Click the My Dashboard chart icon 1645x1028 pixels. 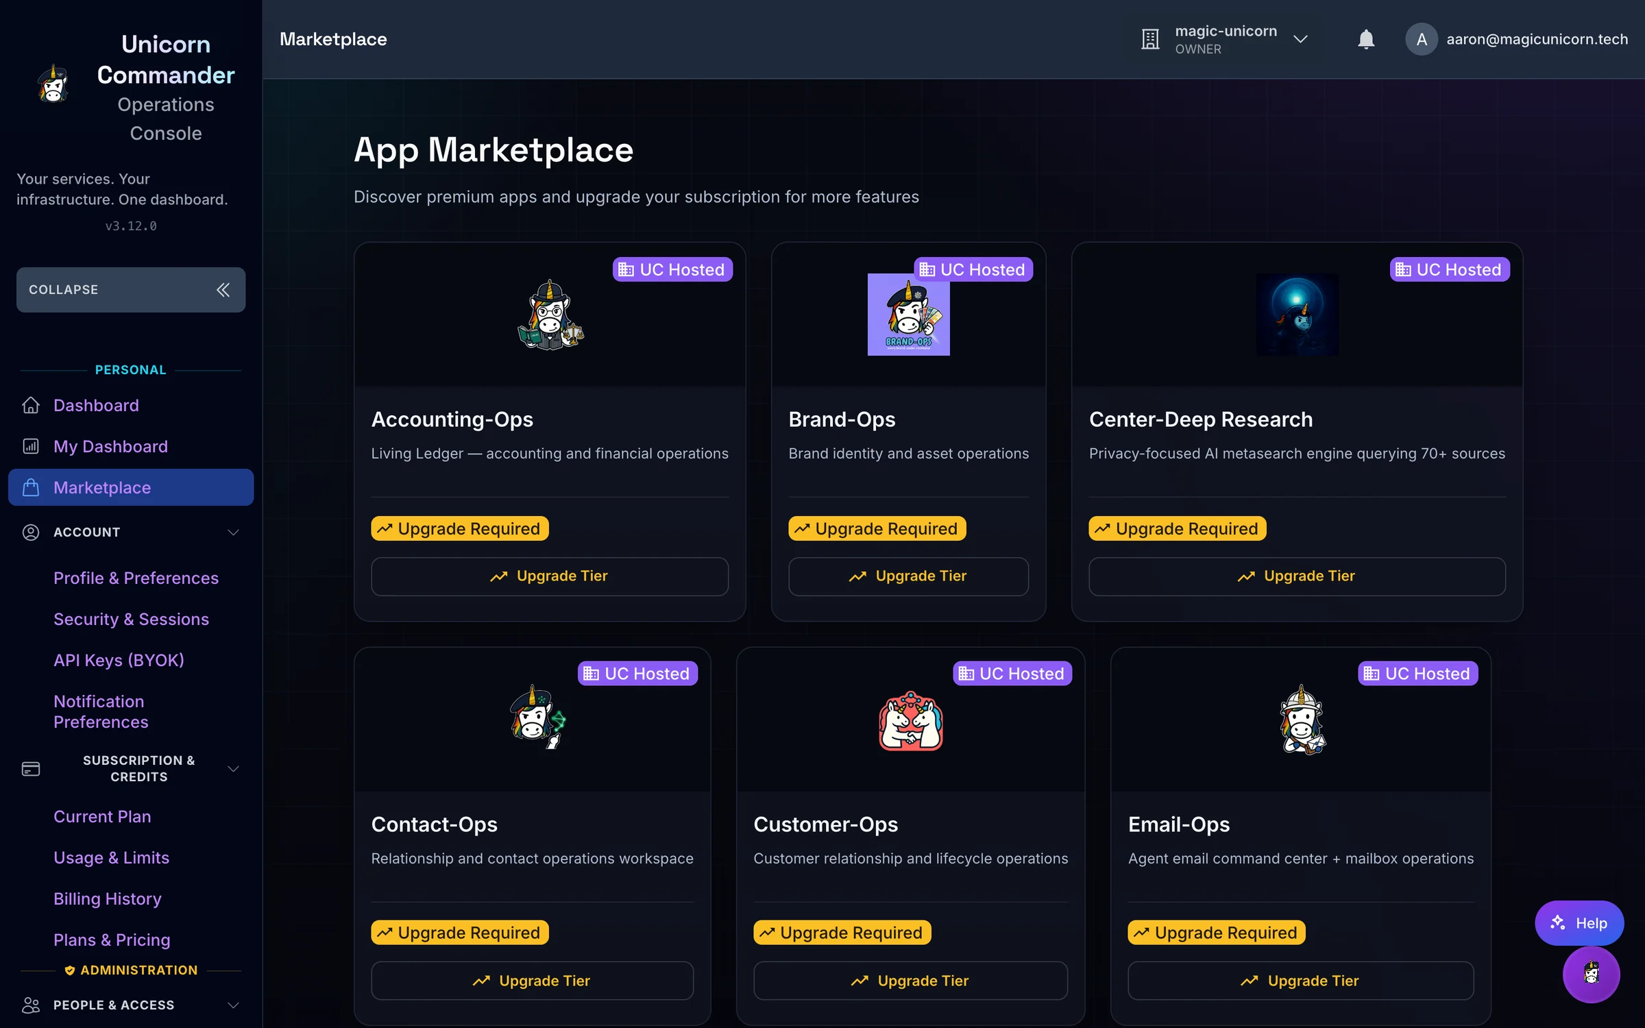coord(31,446)
